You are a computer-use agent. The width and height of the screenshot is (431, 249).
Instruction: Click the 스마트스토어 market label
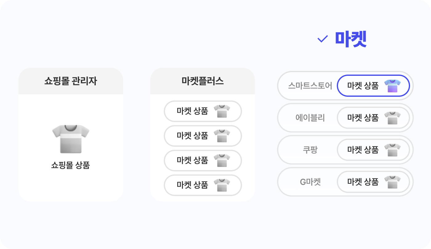click(x=310, y=86)
